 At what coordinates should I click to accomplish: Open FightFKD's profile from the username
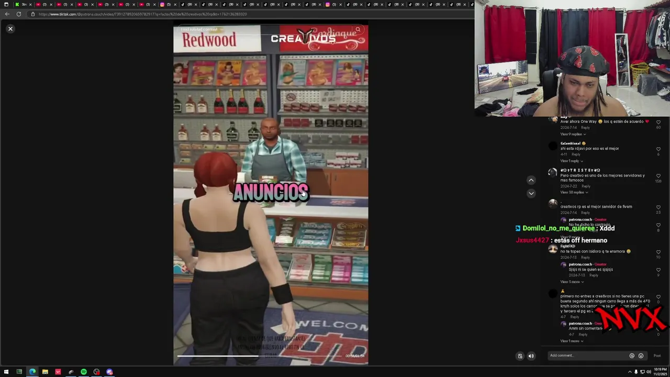(x=568, y=246)
